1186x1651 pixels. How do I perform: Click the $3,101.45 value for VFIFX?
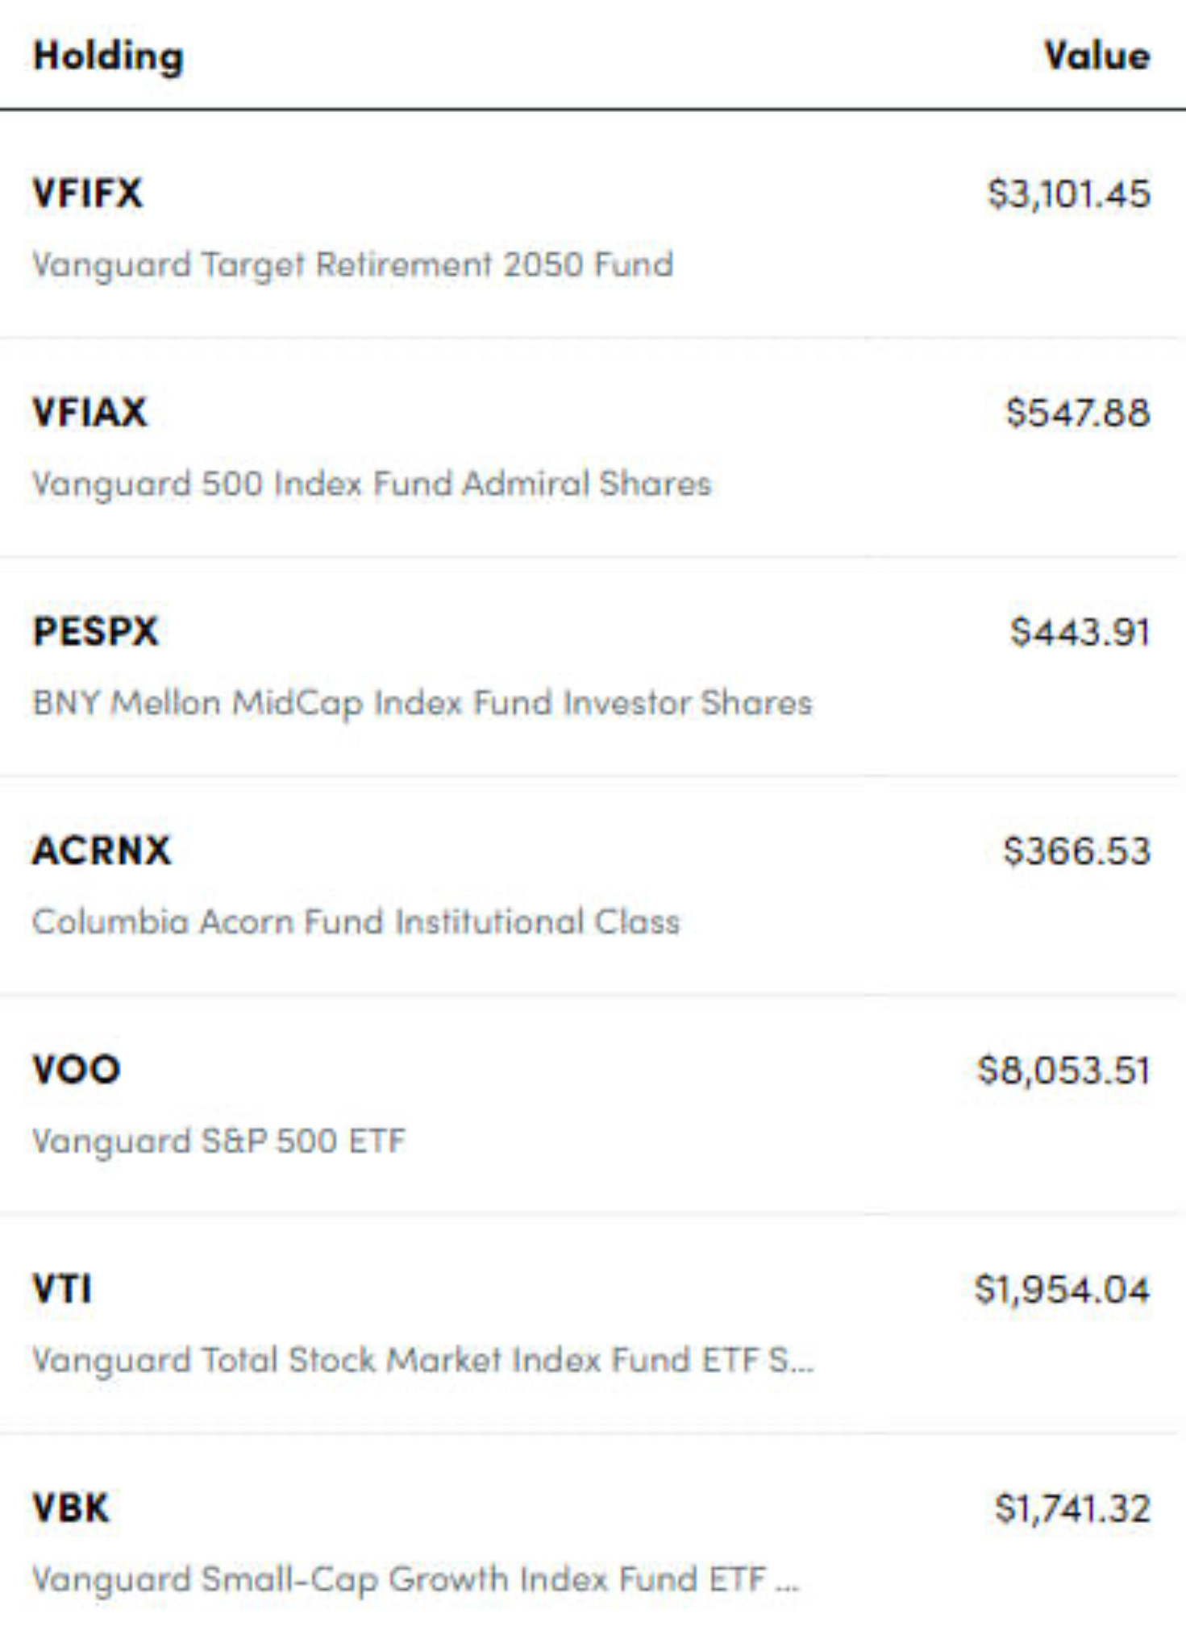click(x=1069, y=194)
